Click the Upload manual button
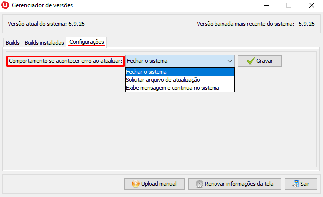 point(154,184)
